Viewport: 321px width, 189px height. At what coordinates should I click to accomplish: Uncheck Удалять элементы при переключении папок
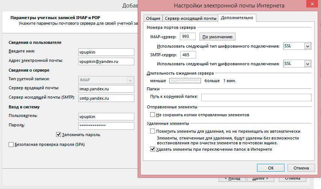click(153, 149)
